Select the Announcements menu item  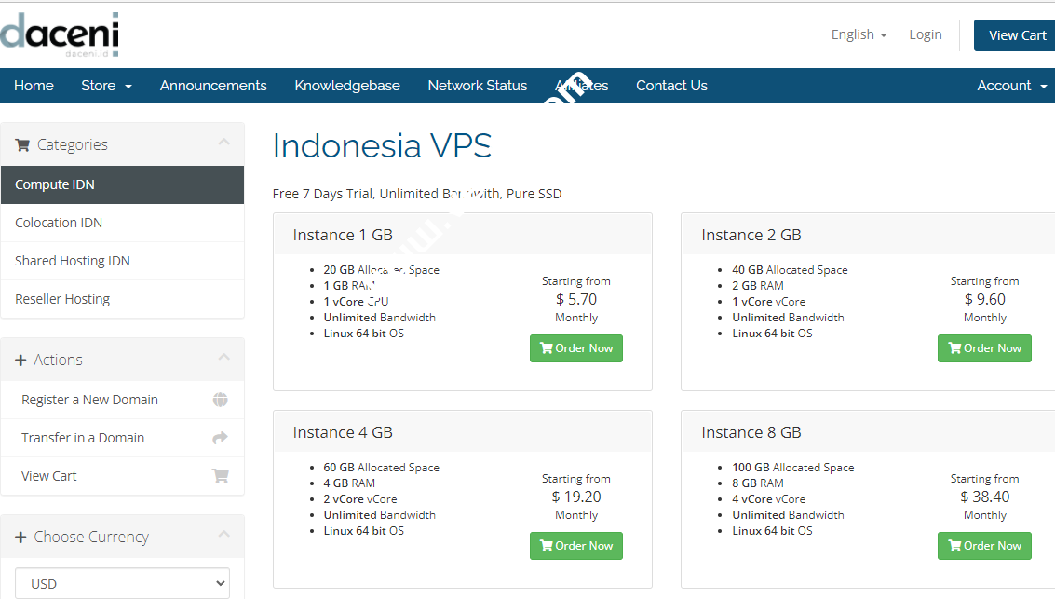point(213,85)
